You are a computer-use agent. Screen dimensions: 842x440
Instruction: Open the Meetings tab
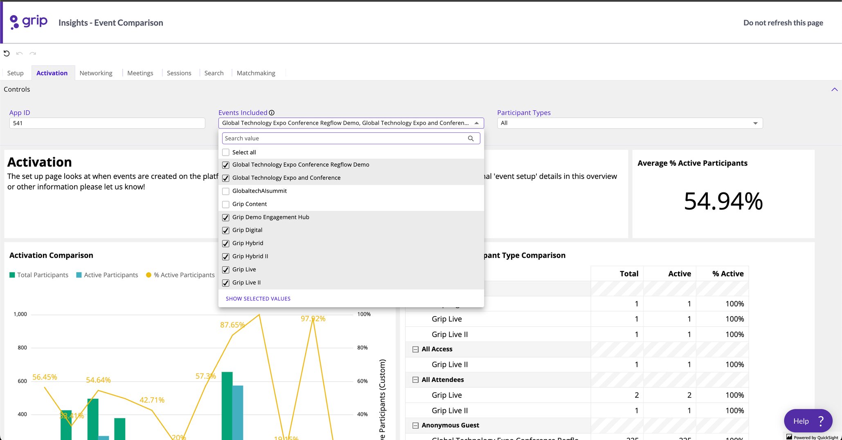coord(140,73)
